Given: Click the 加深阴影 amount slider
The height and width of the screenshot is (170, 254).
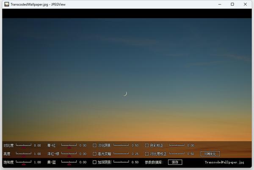Looking at the screenshot, I should pos(121,162).
